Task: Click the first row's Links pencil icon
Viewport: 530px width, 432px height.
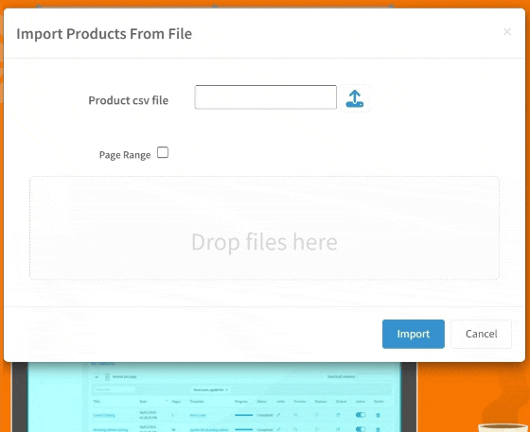Action: coord(278,415)
